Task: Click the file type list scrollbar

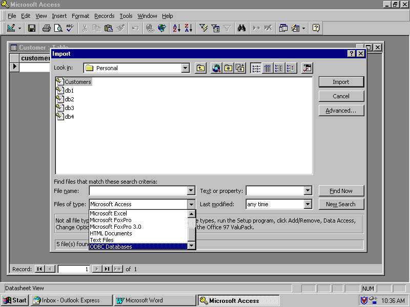Action: 192,230
